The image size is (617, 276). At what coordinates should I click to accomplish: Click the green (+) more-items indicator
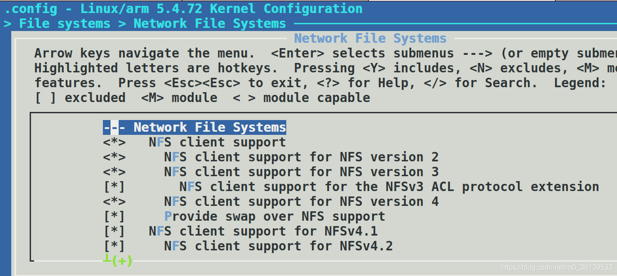pos(122,260)
